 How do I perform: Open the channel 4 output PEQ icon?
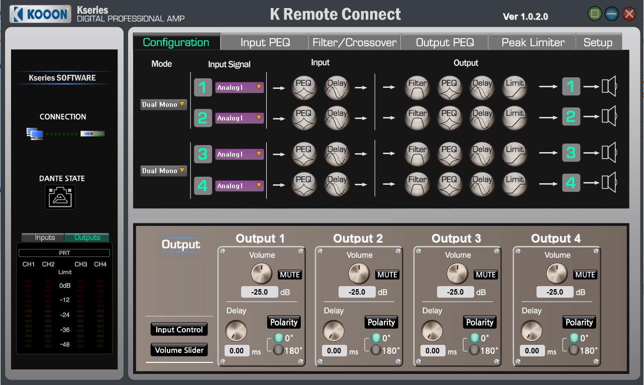click(x=449, y=184)
